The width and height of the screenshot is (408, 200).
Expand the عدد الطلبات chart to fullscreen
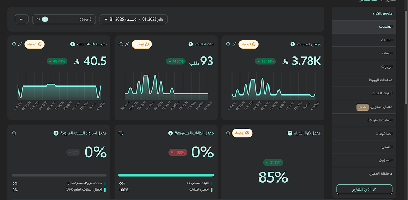click(x=127, y=44)
